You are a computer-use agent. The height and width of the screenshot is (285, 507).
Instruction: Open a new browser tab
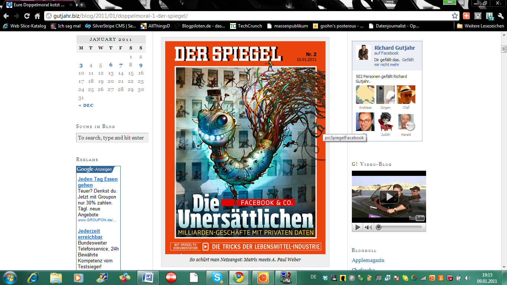[82, 5]
